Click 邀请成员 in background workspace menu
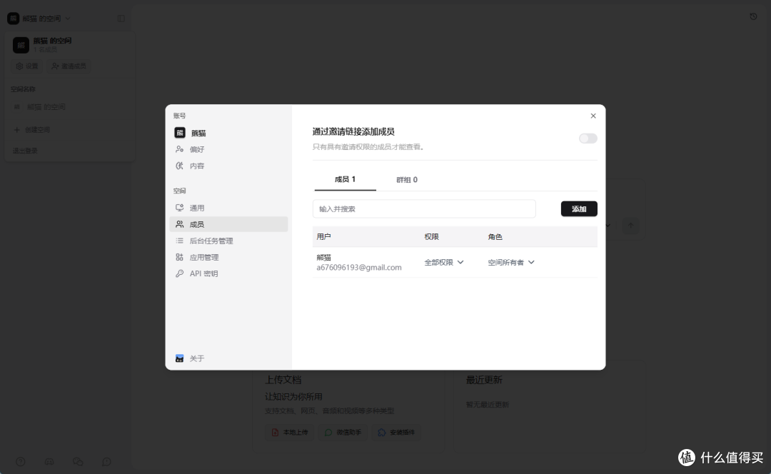 pos(69,66)
